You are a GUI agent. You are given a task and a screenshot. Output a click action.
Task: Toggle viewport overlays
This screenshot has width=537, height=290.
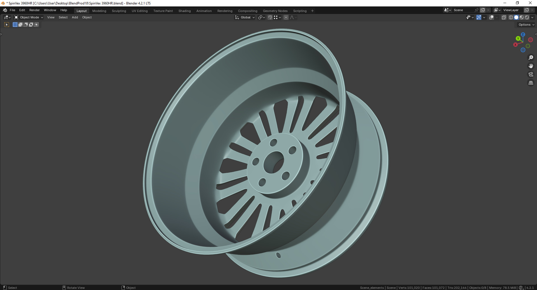(491, 17)
